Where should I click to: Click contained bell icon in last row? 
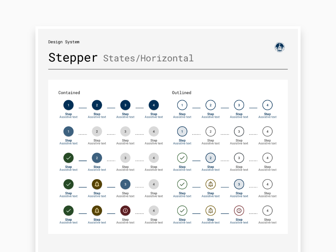(97, 211)
